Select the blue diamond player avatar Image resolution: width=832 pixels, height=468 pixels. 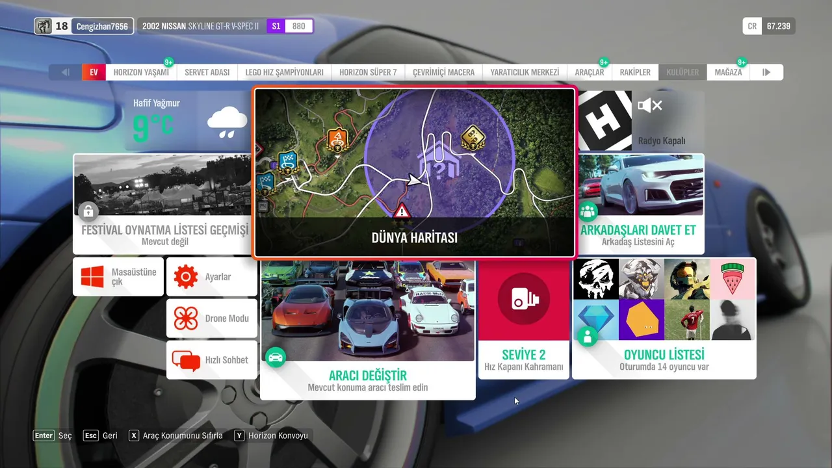click(596, 320)
